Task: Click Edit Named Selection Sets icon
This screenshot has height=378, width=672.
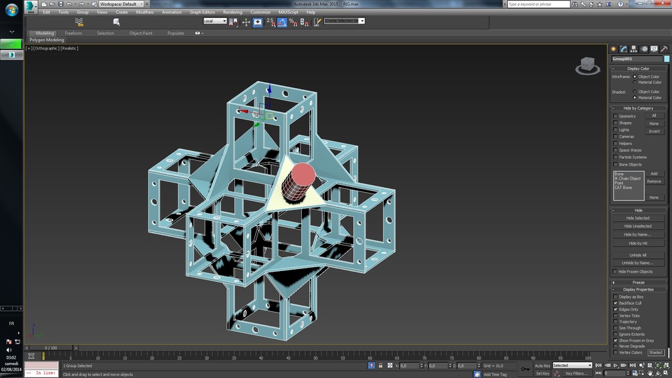Action: [x=317, y=22]
